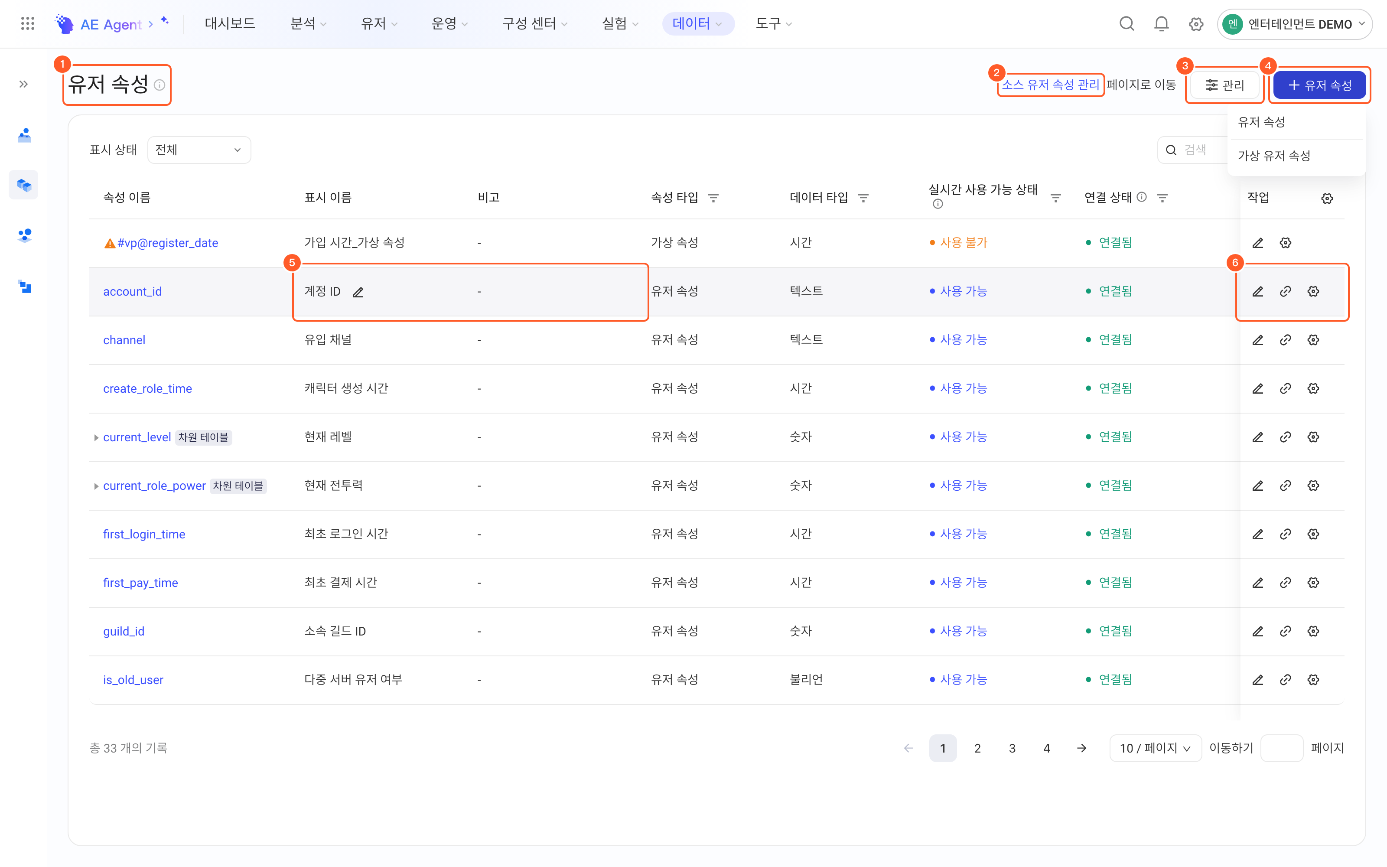
Task: Click the + 유저 속성 button
Action: tap(1319, 85)
